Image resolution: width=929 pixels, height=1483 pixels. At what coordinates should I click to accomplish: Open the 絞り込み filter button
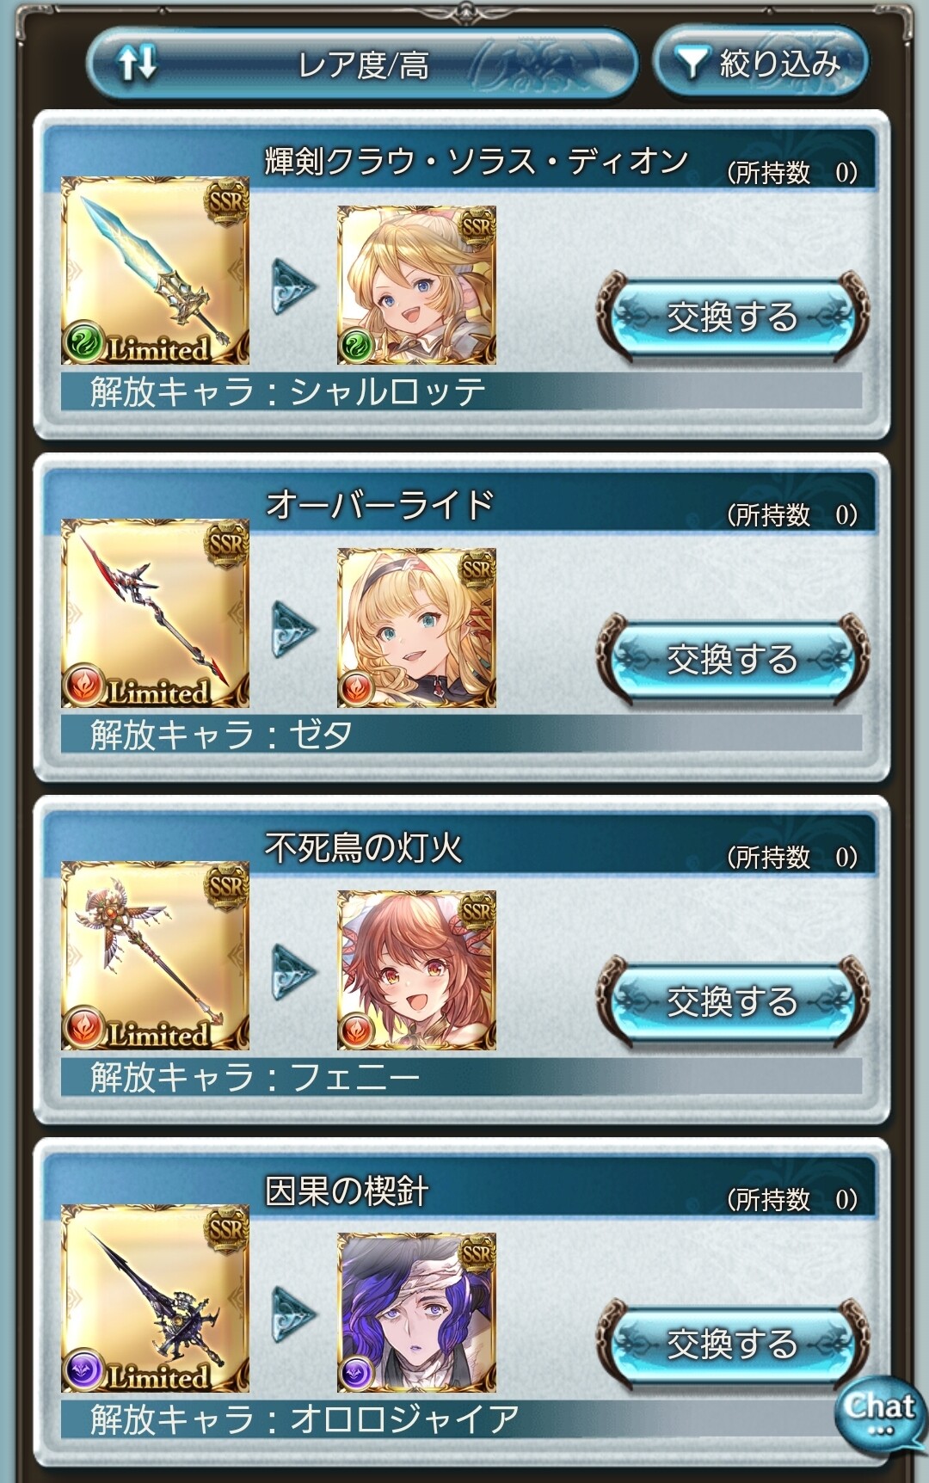tap(760, 62)
